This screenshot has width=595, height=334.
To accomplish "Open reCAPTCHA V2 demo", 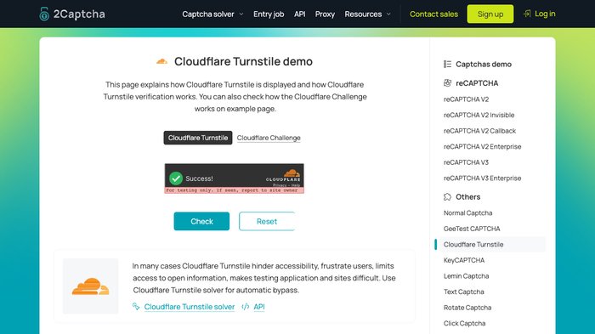I will [x=466, y=99].
